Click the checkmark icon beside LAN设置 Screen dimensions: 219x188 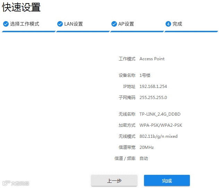tap(60, 24)
